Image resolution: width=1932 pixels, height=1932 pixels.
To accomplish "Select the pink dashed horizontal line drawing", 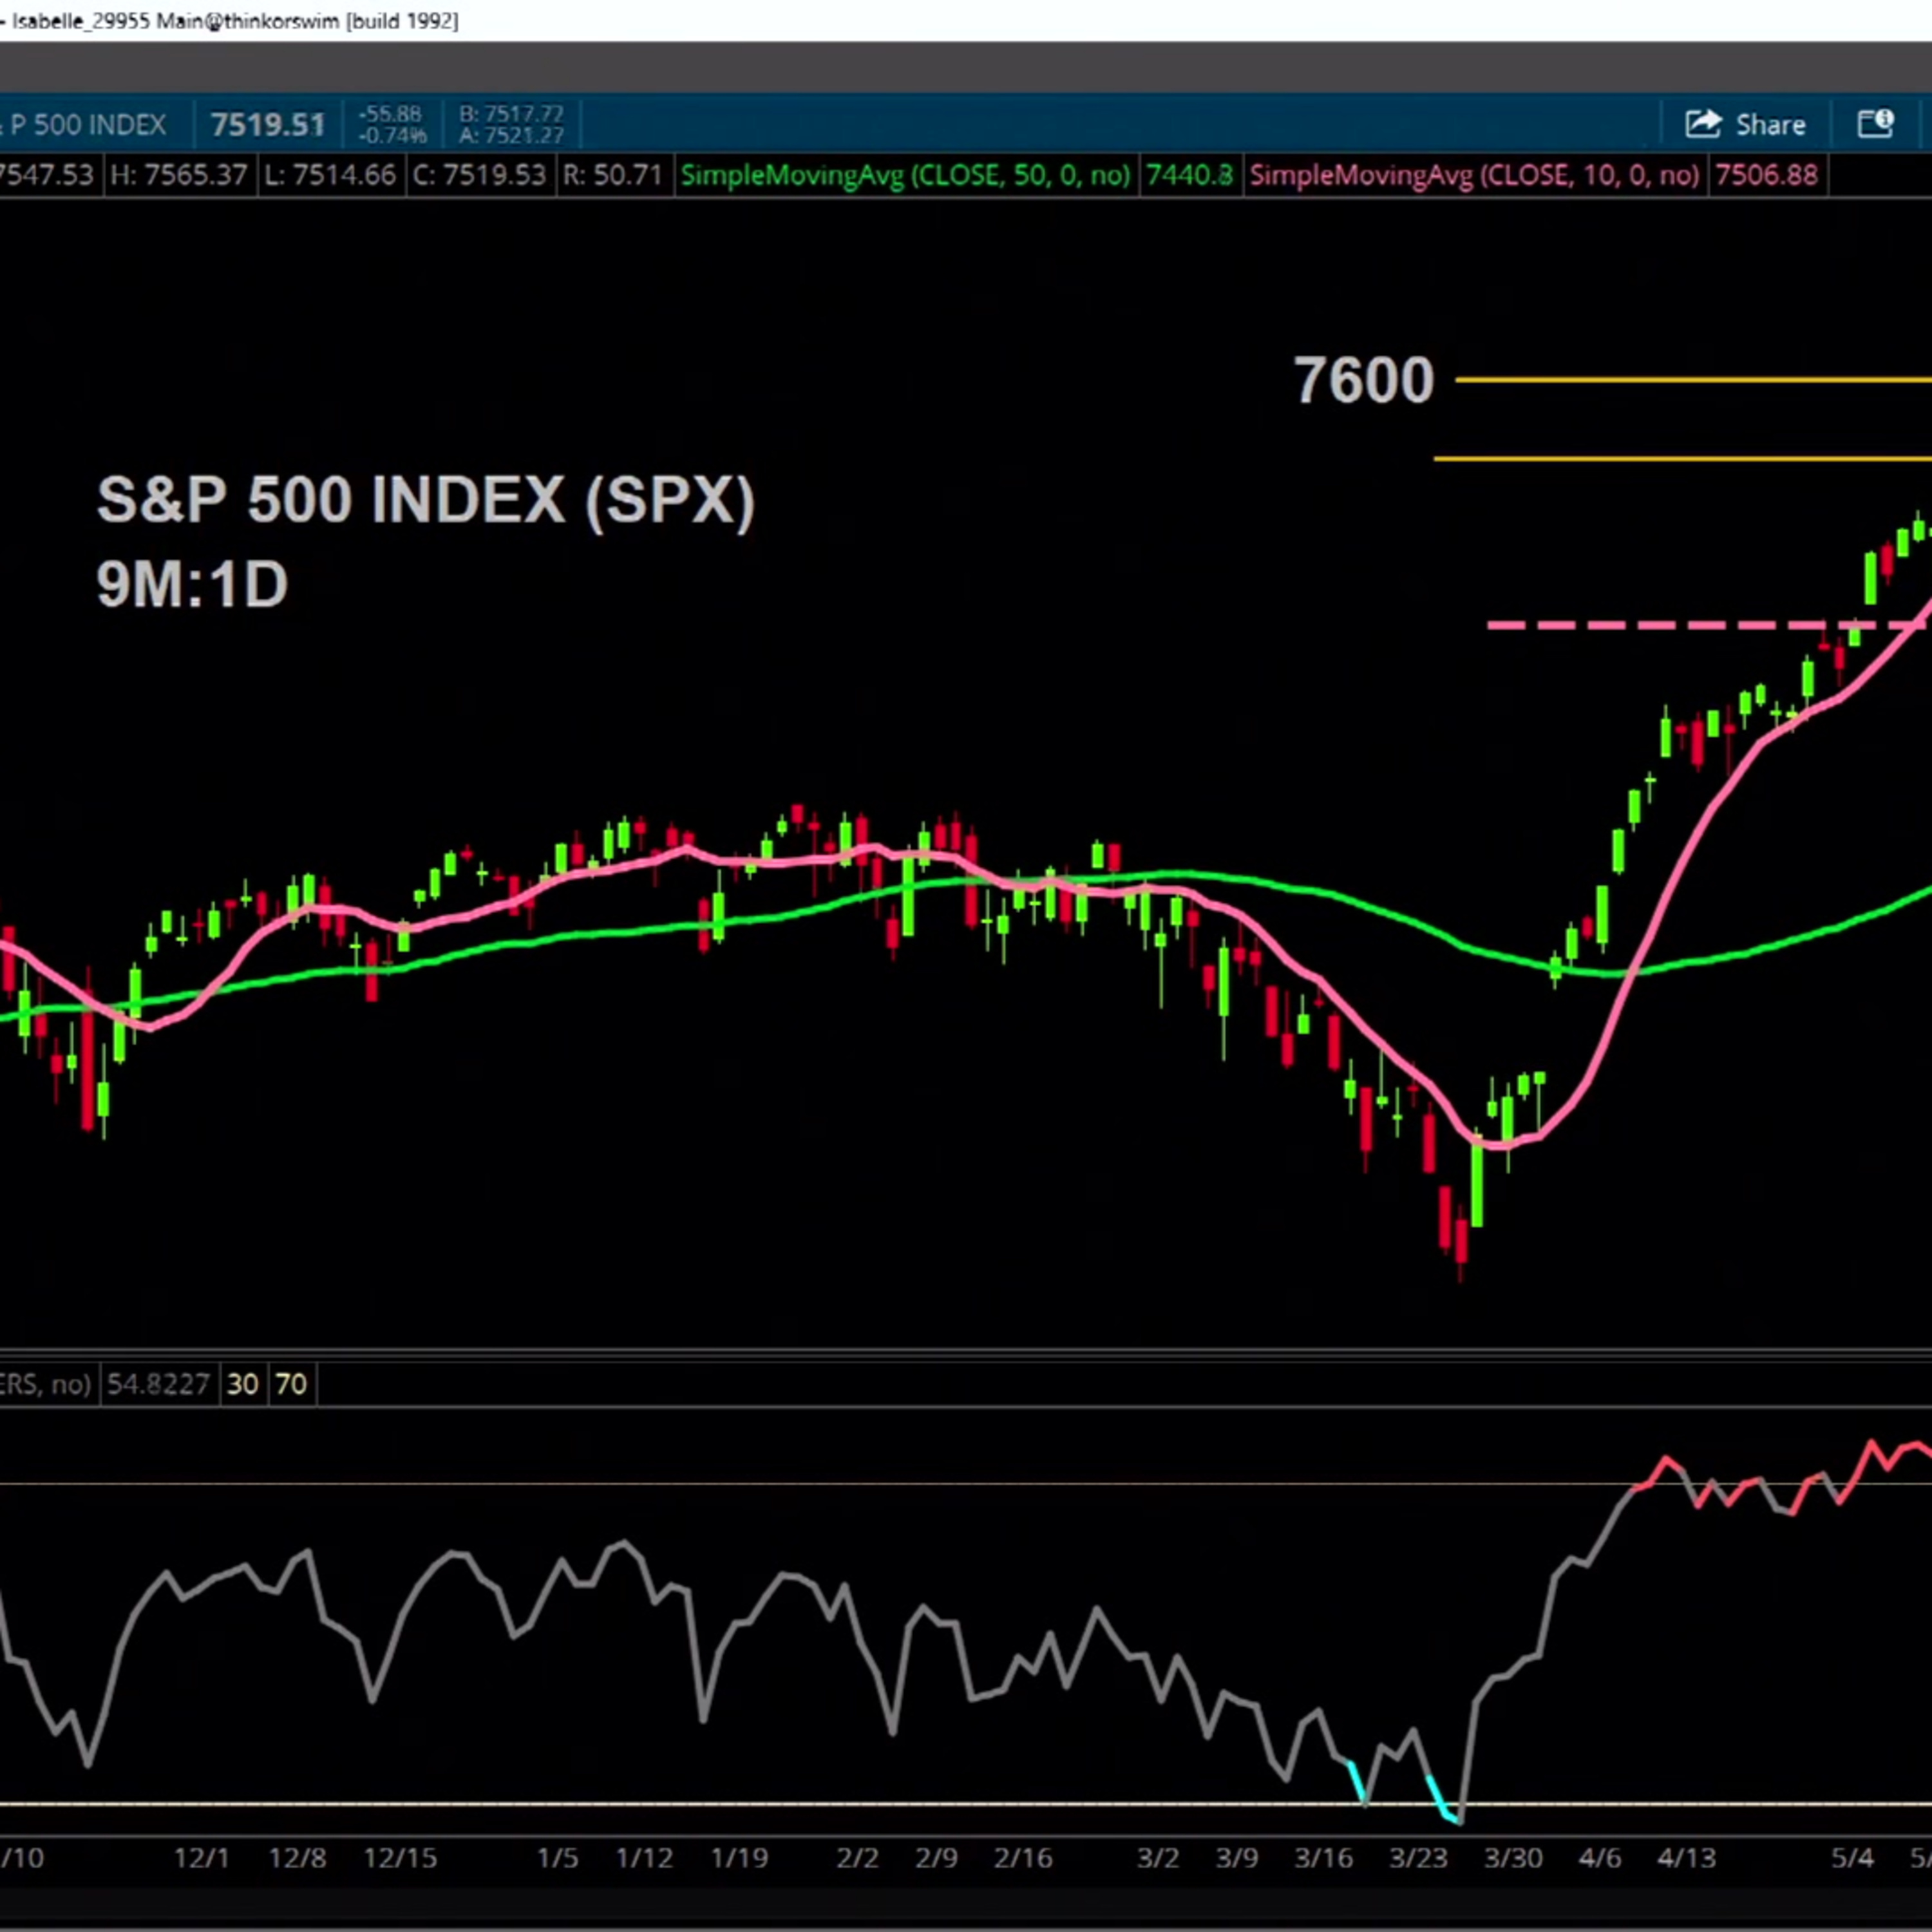I will click(x=1707, y=626).
